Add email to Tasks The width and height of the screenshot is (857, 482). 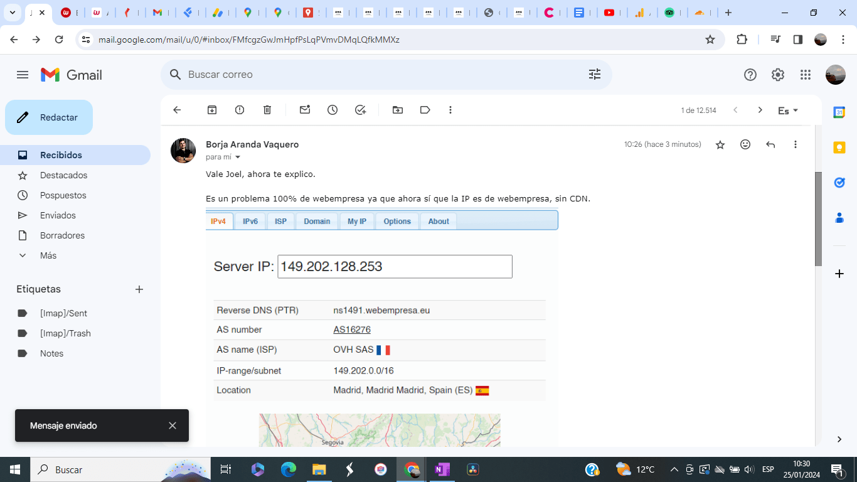pyautogui.click(x=360, y=110)
